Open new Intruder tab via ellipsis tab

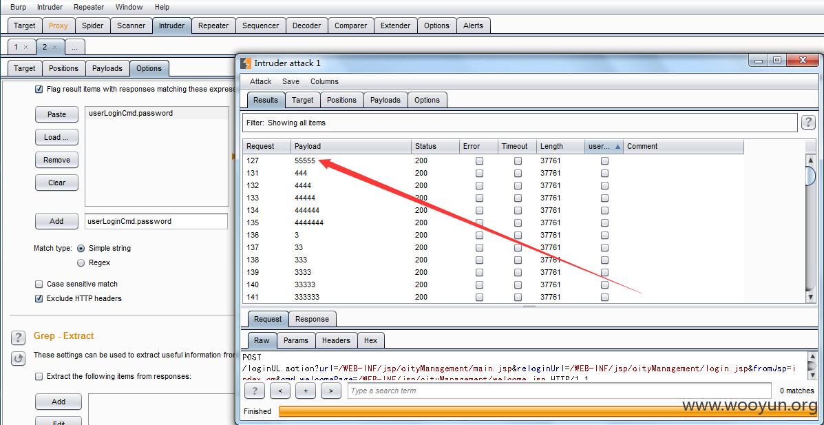[x=74, y=48]
